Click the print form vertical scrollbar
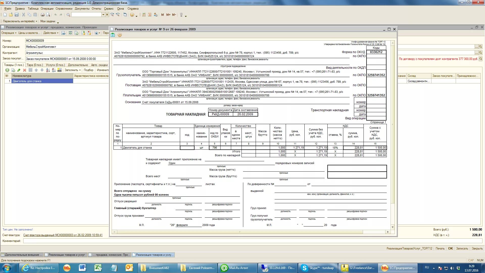Screen dimensions: 485x273 point(393,135)
